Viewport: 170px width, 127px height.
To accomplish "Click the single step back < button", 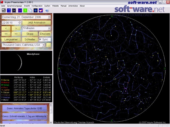I will click(x=6, y=28).
